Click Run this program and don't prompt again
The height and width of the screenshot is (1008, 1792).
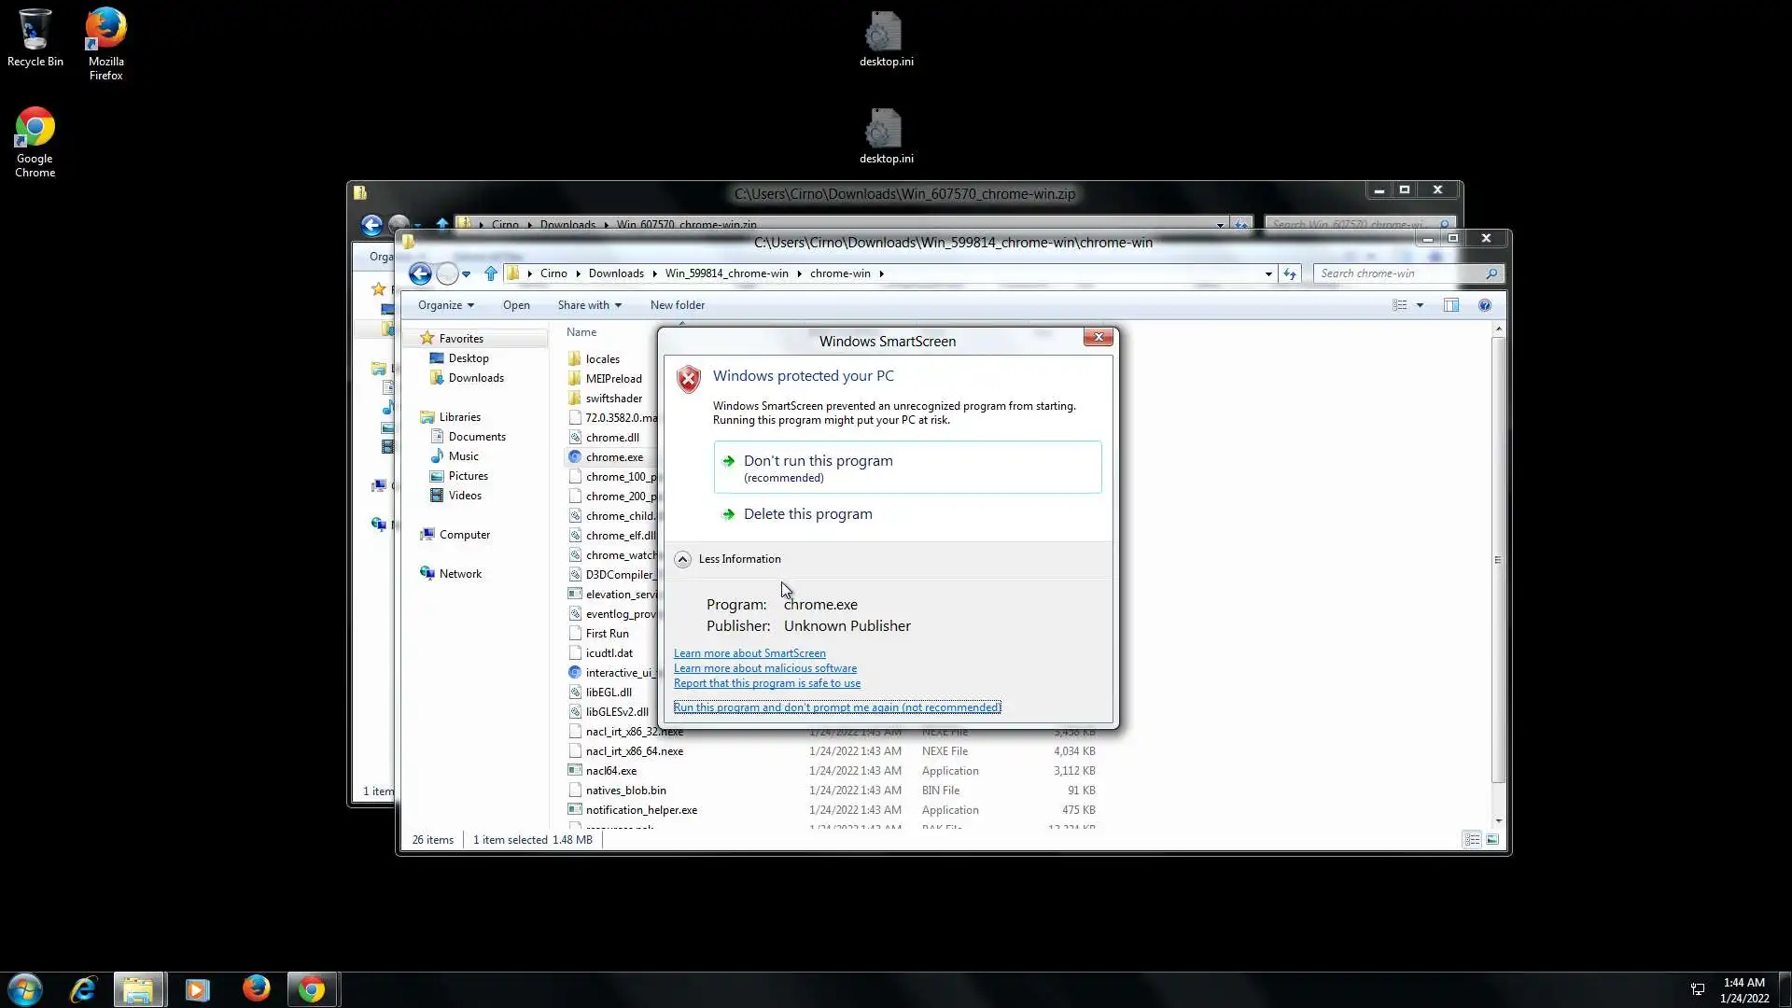[x=836, y=707]
